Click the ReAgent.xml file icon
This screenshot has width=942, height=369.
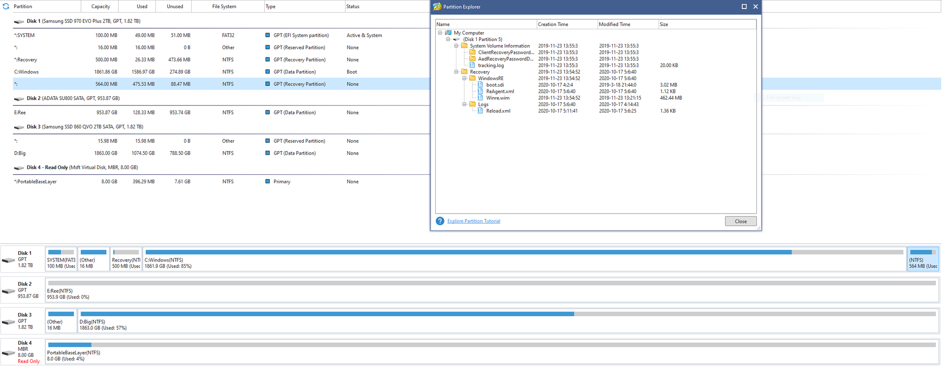point(480,91)
